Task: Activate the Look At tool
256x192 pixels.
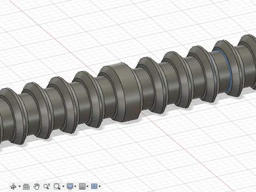Action: pyautogui.click(x=26, y=186)
